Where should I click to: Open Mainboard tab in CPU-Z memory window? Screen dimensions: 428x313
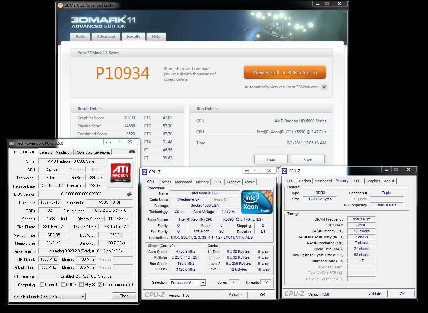(323, 181)
